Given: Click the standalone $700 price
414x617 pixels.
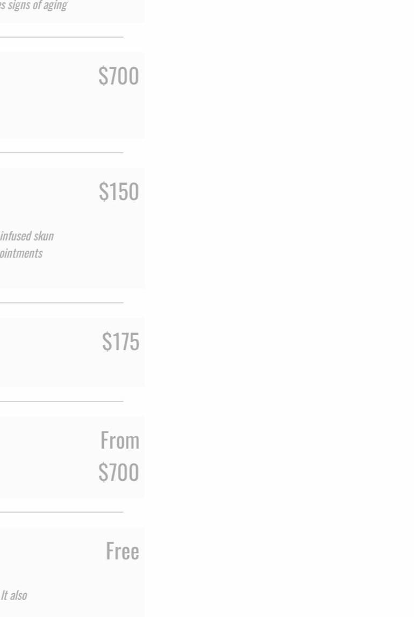Looking at the screenshot, I should click(118, 76).
